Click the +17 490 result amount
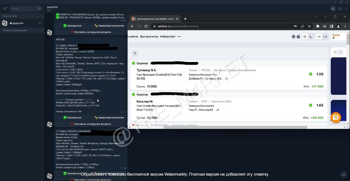The height and width of the screenshot is (181, 350). click(317, 86)
